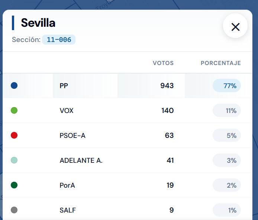Select the section code 11-006 badge

[59, 40]
